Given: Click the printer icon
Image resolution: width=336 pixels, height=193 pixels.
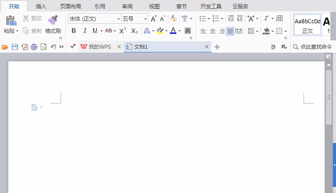Looking at the screenshot, I should point(34,47).
